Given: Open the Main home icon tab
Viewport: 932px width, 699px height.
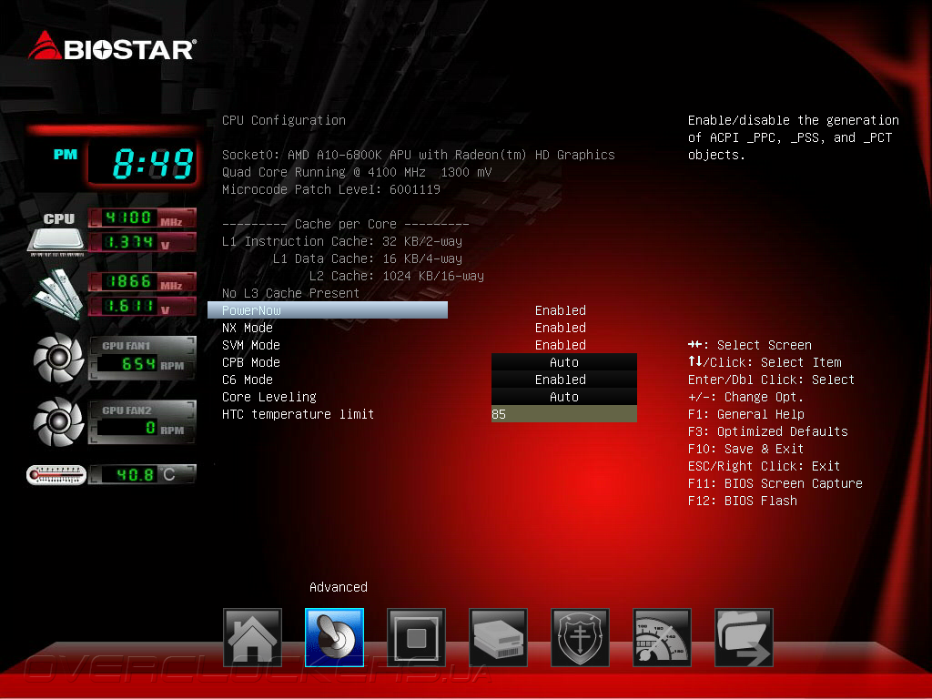Looking at the screenshot, I should (x=252, y=638).
